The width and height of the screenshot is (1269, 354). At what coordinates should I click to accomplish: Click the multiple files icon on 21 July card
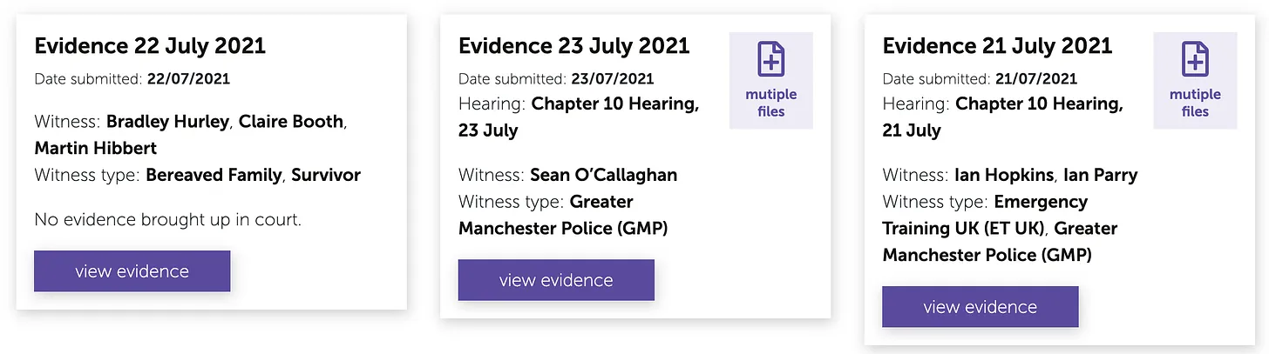(1194, 80)
